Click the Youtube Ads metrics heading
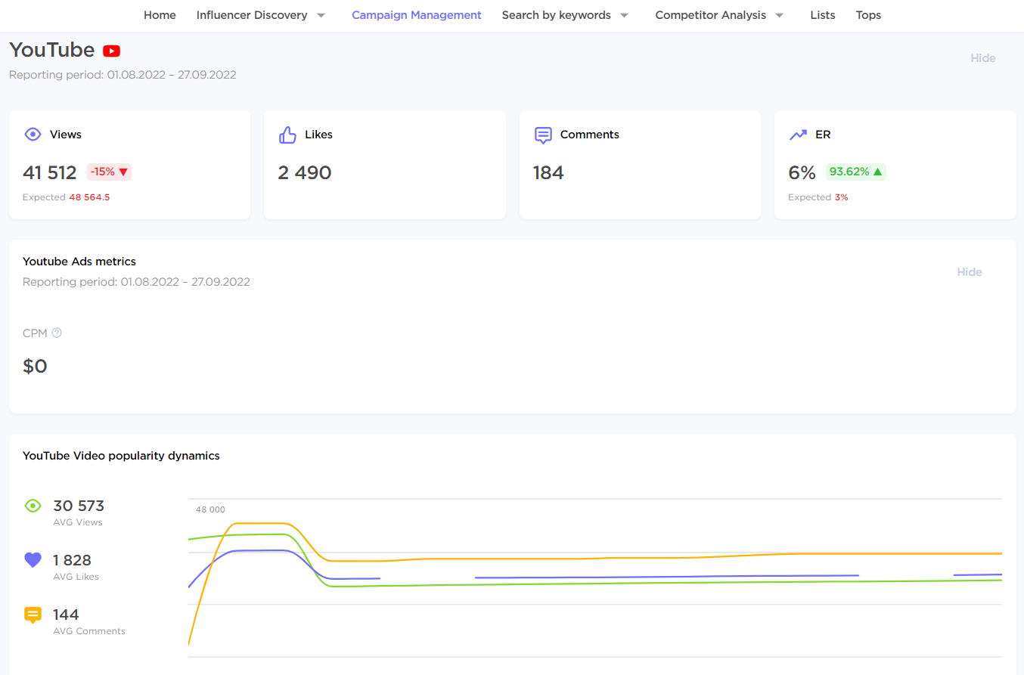 [x=79, y=262]
